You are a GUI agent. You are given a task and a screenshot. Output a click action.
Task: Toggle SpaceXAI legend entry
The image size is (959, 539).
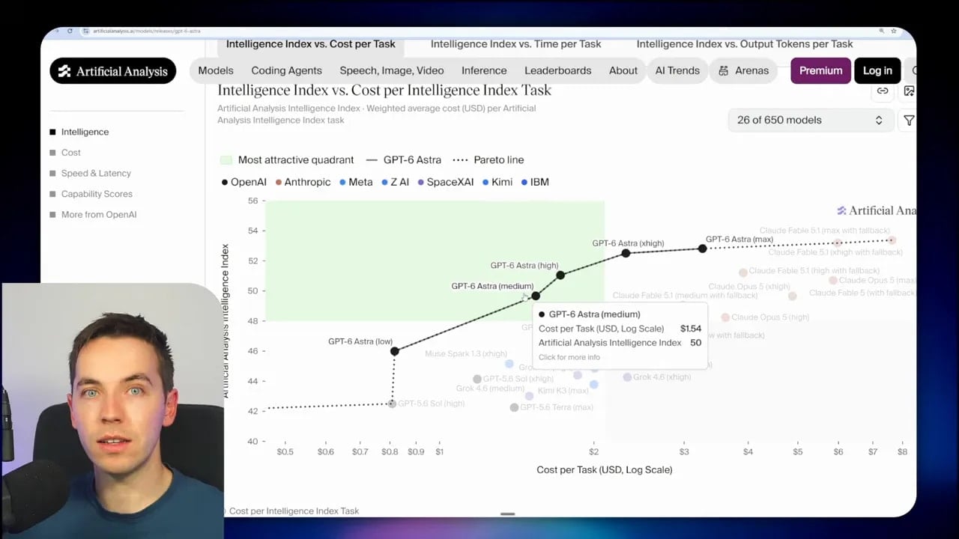click(x=447, y=182)
